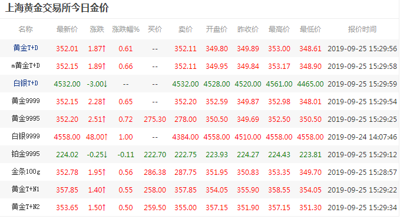Select the 黄金9999 row name
The height and width of the screenshot is (219, 410).
tap(26, 101)
